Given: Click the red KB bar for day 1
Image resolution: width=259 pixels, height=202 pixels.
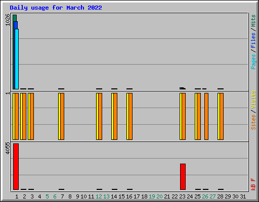Looking at the screenshot, I should [x=16, y=167].
